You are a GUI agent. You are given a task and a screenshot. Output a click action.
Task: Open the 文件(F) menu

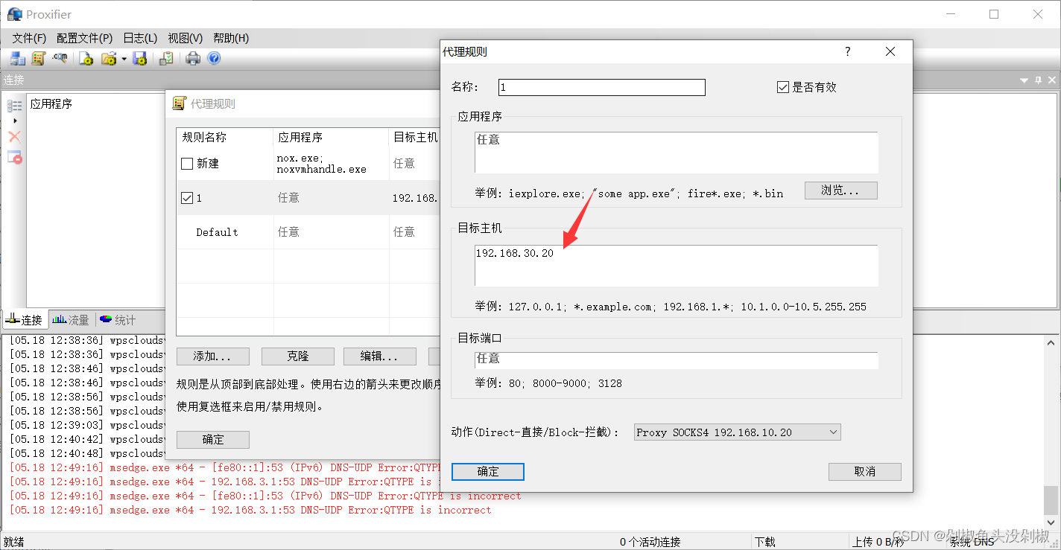[x=29, y=38]
